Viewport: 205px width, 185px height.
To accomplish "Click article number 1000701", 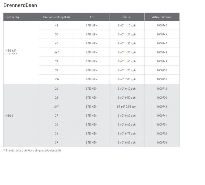I will point(162,124).
